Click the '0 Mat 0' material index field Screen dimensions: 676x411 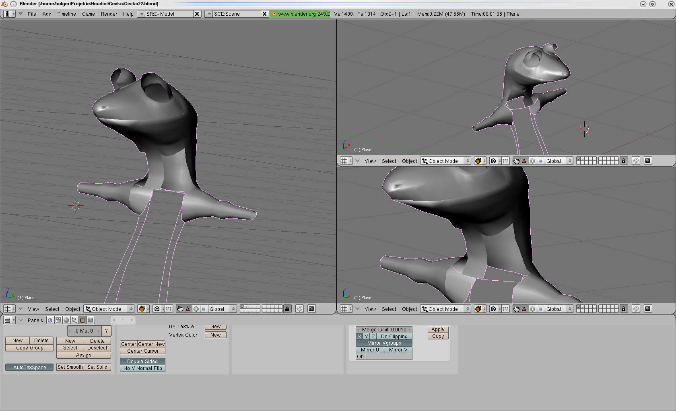[84, 331]
